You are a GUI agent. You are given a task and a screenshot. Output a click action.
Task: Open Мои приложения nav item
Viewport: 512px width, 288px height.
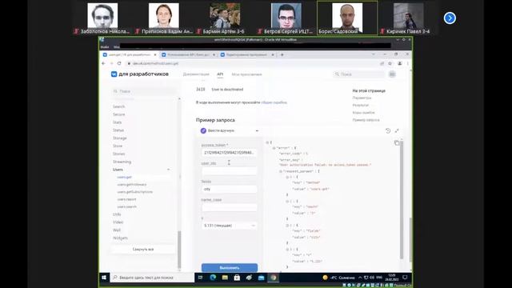246,74
